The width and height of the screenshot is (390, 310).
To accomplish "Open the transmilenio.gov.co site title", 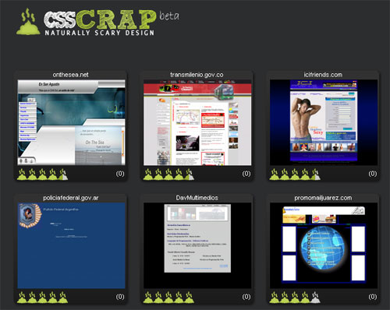I will pos(197,75).
